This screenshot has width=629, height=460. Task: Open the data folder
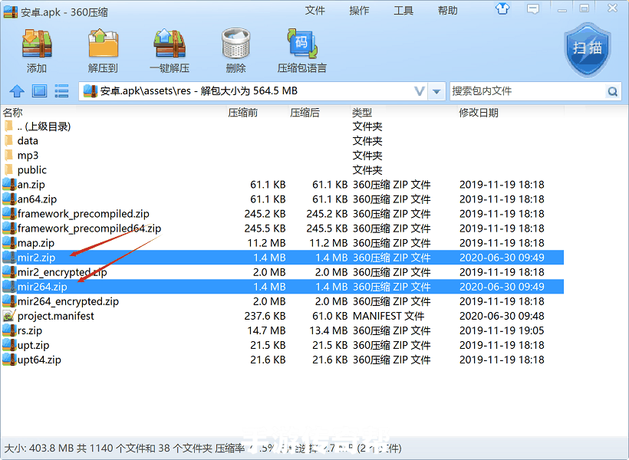[x=28, y=141]
